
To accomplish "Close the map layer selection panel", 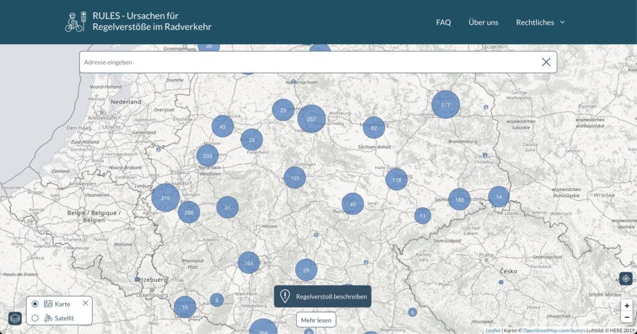I will pyautogui.click(x=85, y=303).
